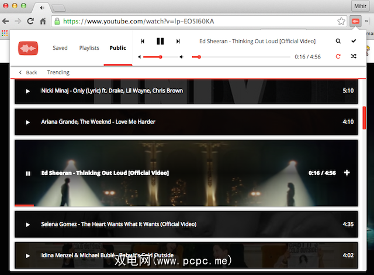
Task: Click the loud speaker icon
Action: point(182,57)
